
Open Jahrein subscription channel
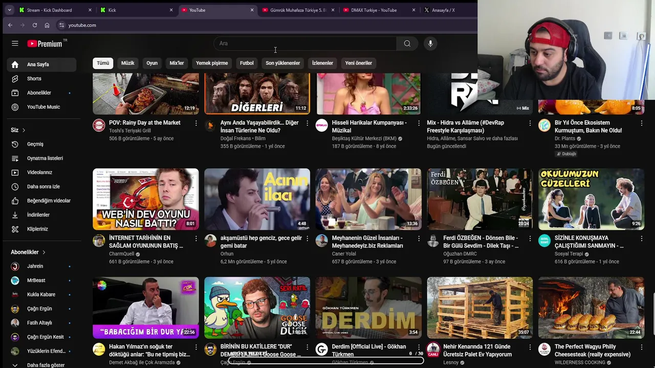pyautogui.click(x=41, y=266)
